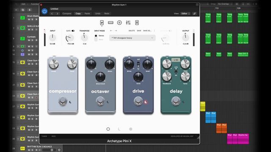Click the Gate threshold knob
This screenshot has height=152, width=271.
70,38
